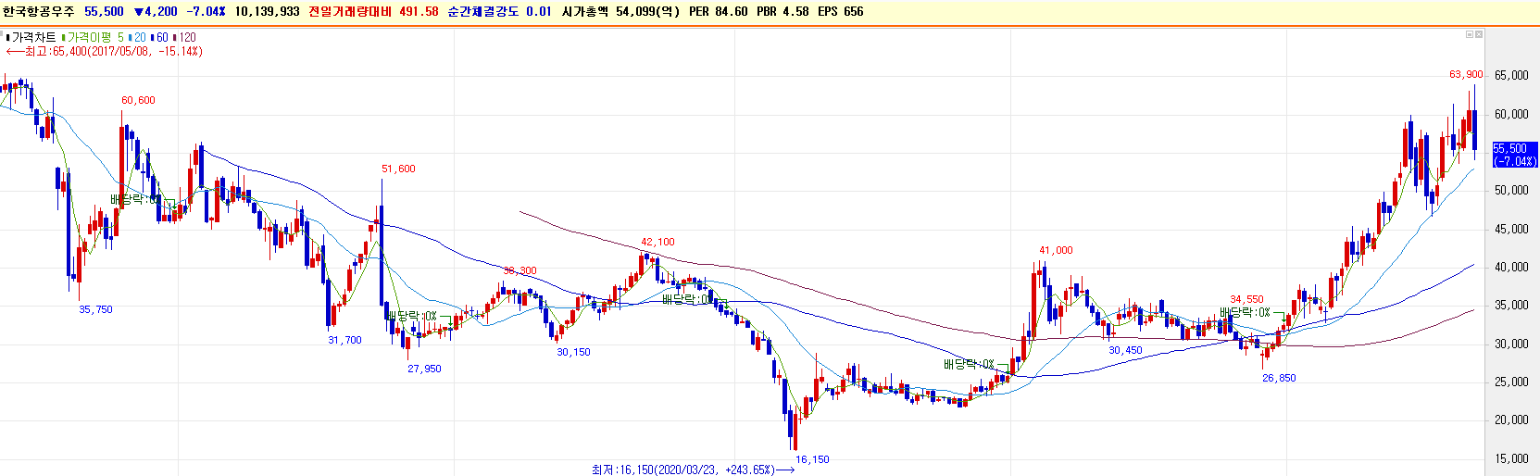The width and height of the screenshot is (1540, 476).
Task: Click the 42,100 peak price label
Action: click(x=658, y=242)
